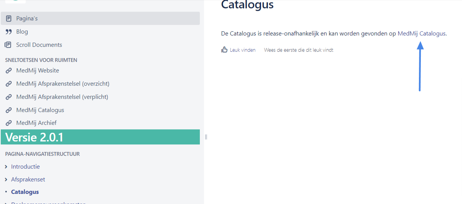The image size is (462, 204).
Task: Open MedMij Catalogus link in page text
Action: tap(421, 34)
